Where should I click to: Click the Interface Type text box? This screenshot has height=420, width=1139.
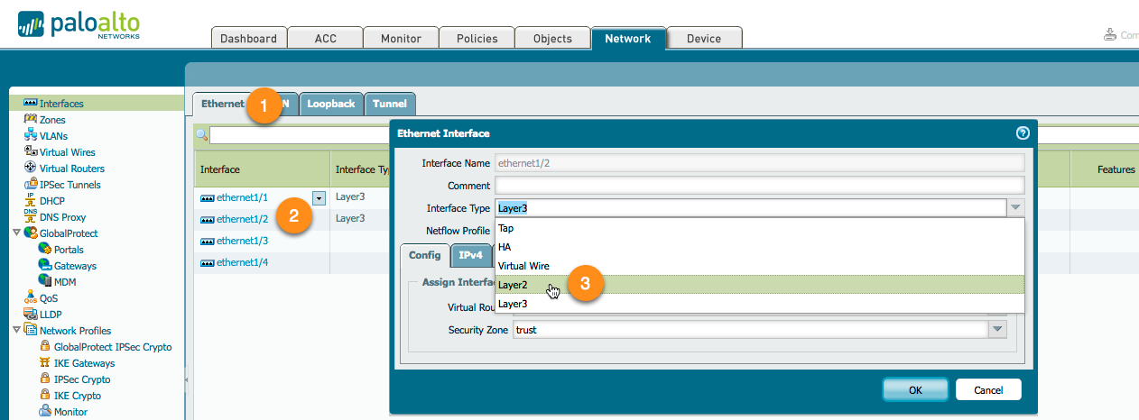coord(751,207)
